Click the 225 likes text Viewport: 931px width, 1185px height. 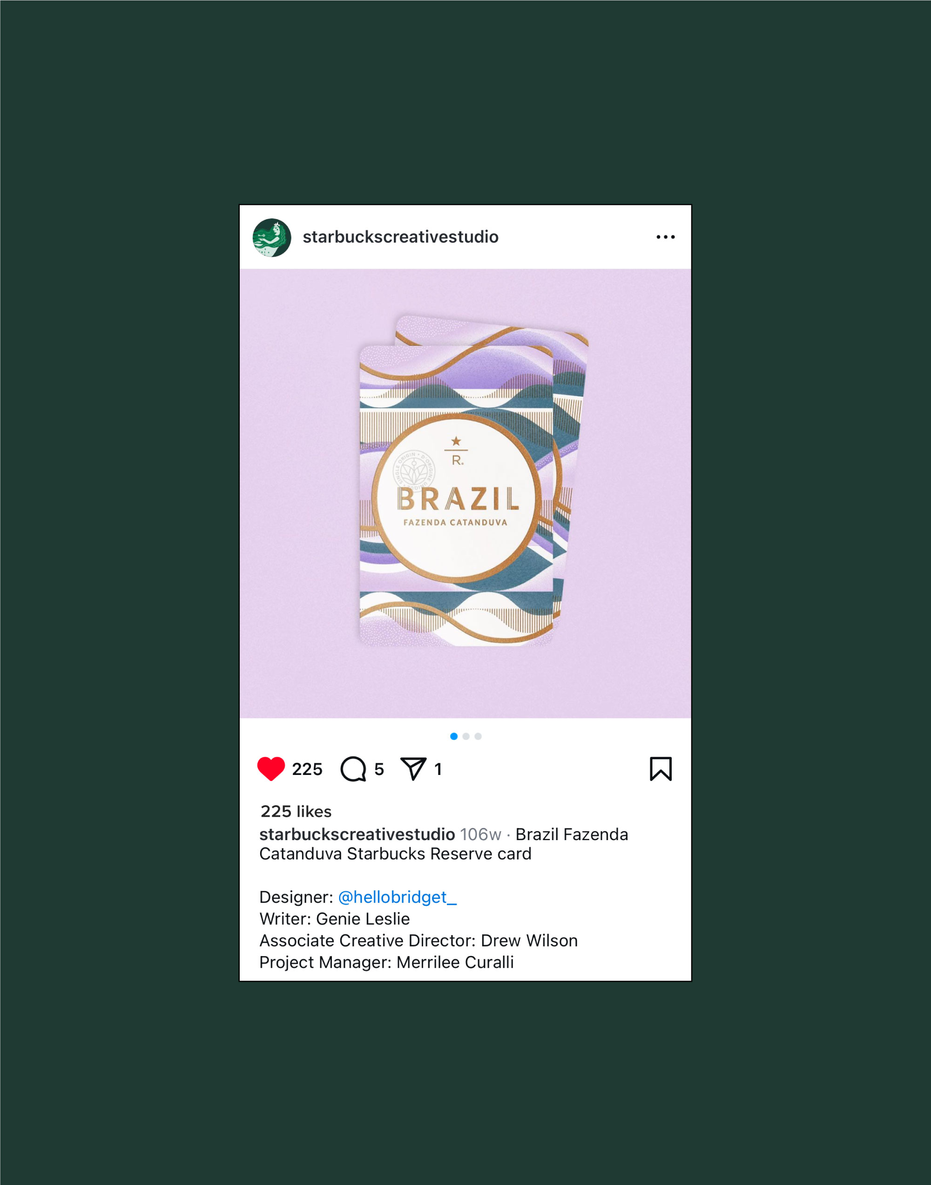coord(296,812)
